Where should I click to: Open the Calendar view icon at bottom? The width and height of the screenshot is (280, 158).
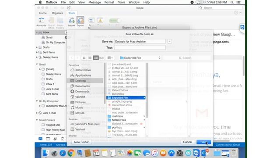pos(48,139)
